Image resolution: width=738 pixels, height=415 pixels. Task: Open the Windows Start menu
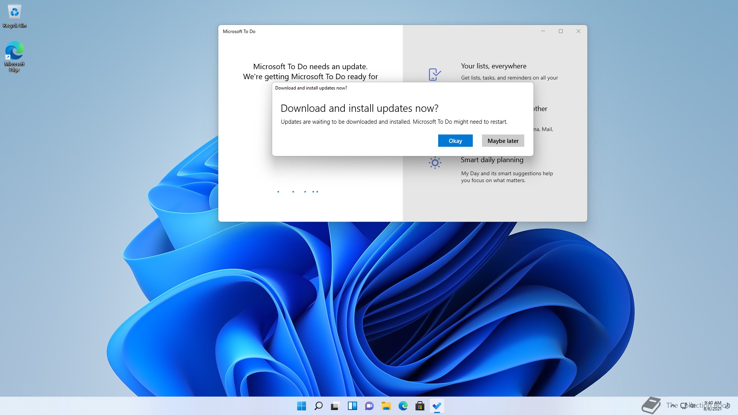click(301, 406)
